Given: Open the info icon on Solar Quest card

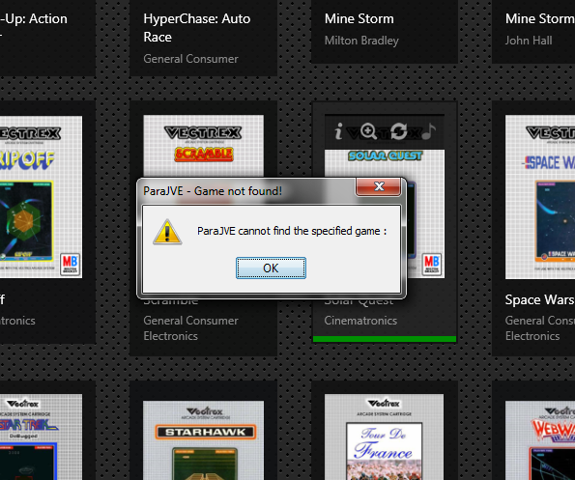Looking at the screenshot, I should 338,131.
